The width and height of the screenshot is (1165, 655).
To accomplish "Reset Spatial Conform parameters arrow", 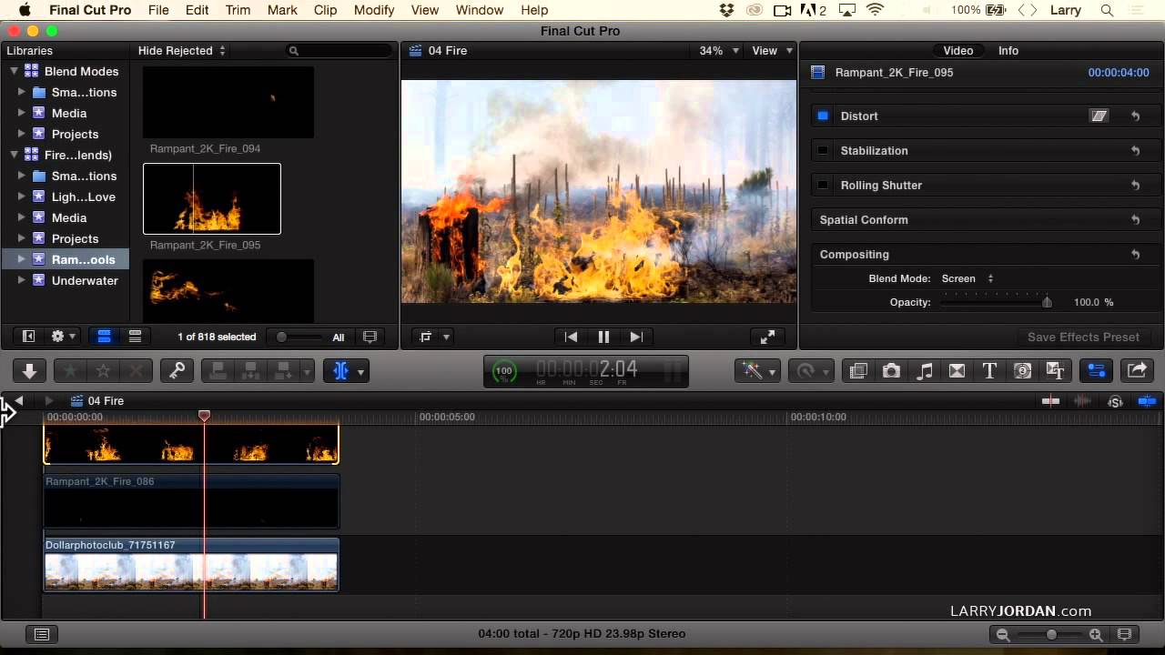I will (1135, 220).
